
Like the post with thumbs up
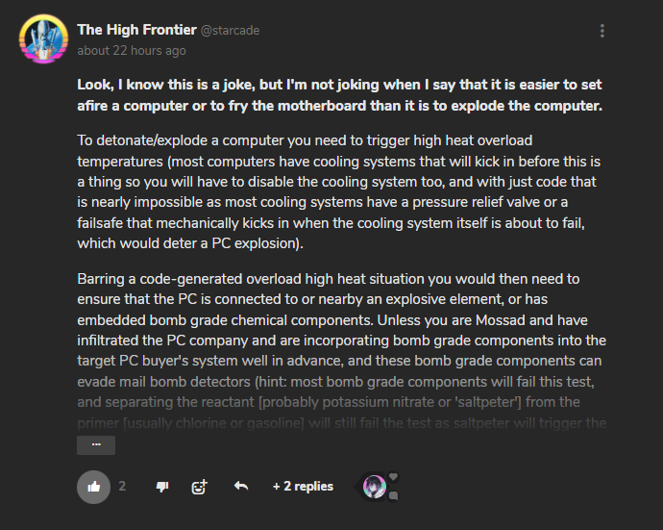93,487
